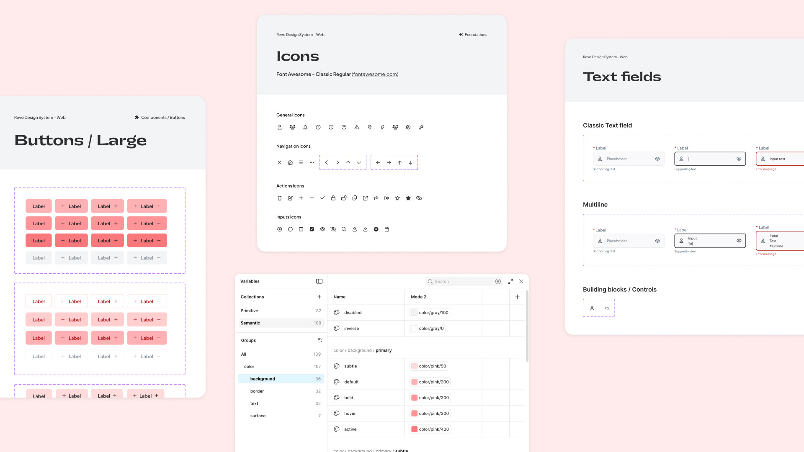
Task: Click the color/pink/400 swatch for active
Action: [x=414, y=429]
